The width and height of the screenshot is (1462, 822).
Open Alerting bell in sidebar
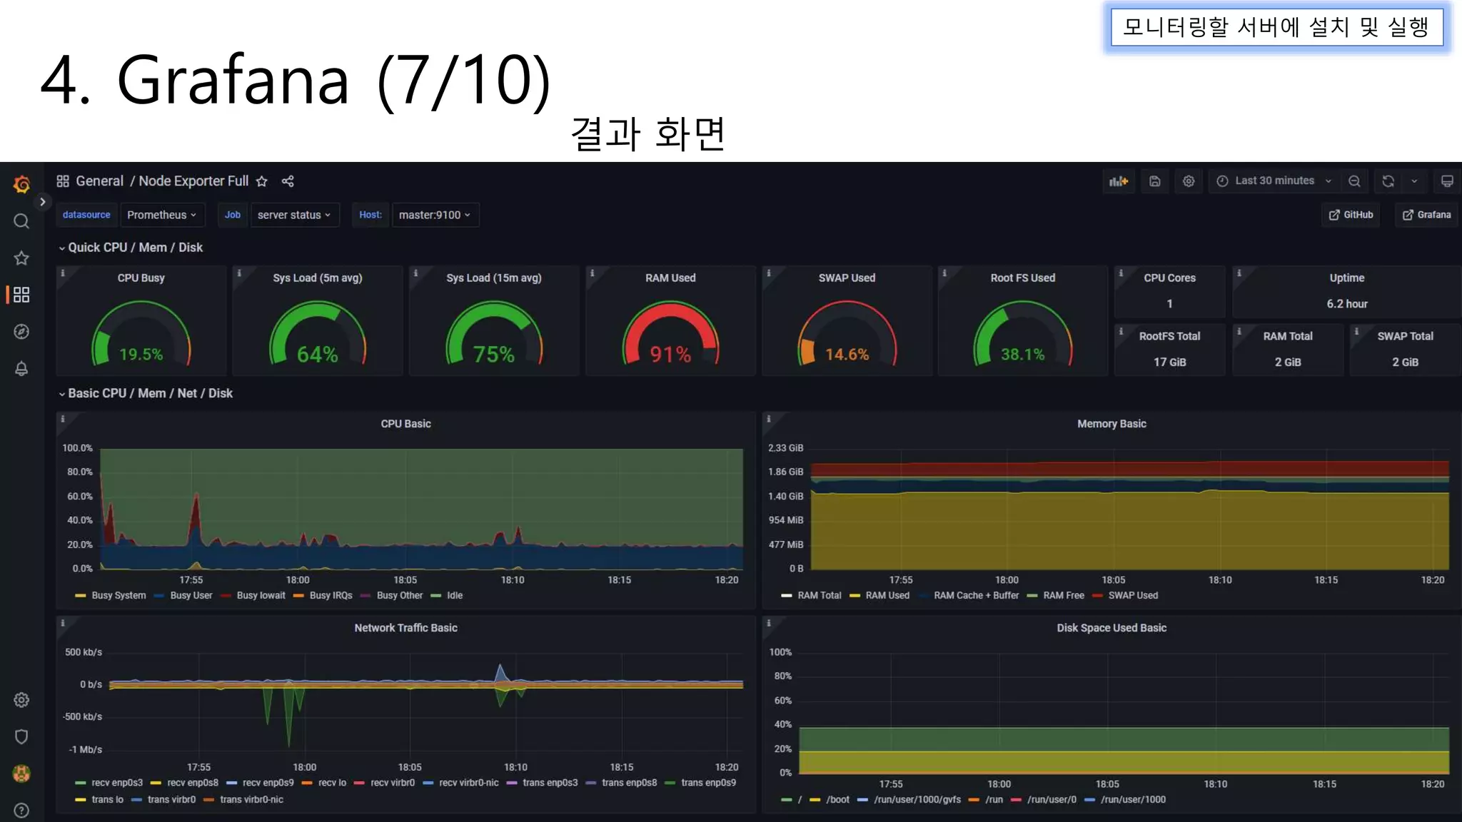(x=21, y=369)
